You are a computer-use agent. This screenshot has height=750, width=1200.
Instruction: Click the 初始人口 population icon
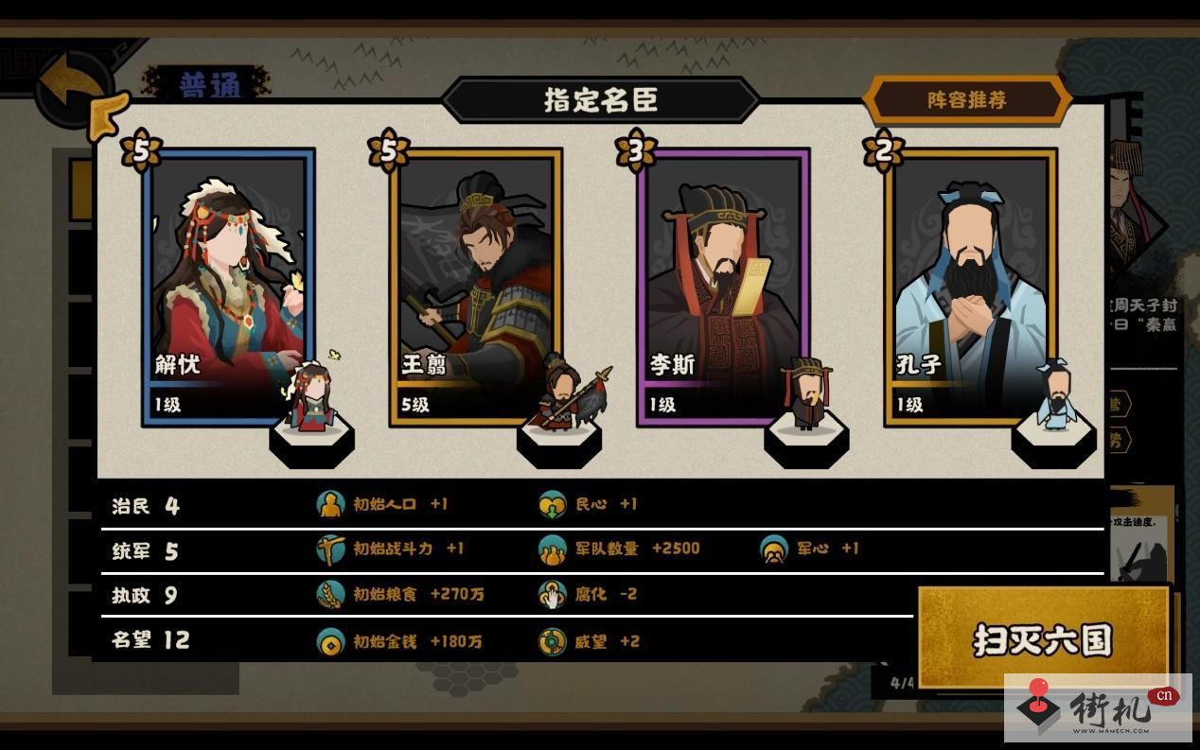(x=330, y=504)
